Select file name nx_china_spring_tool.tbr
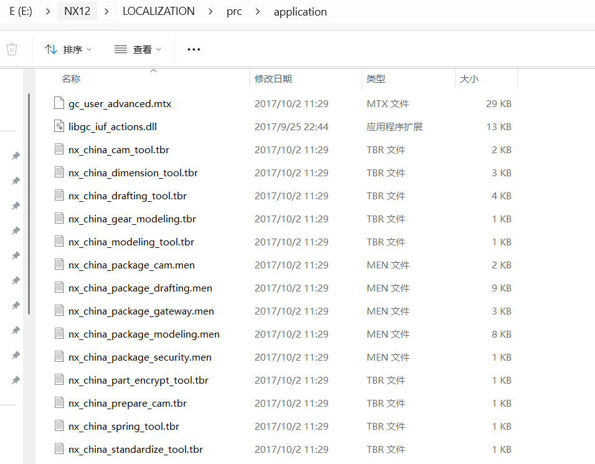This screenshot has width=595, height=464. pyautogui.click(x=124, y=427)
